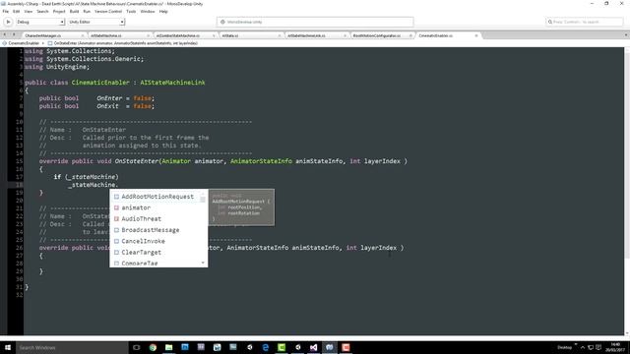
Task: Click the autocomplete list scroll down arrow
Action: click(x=203, y=263)
